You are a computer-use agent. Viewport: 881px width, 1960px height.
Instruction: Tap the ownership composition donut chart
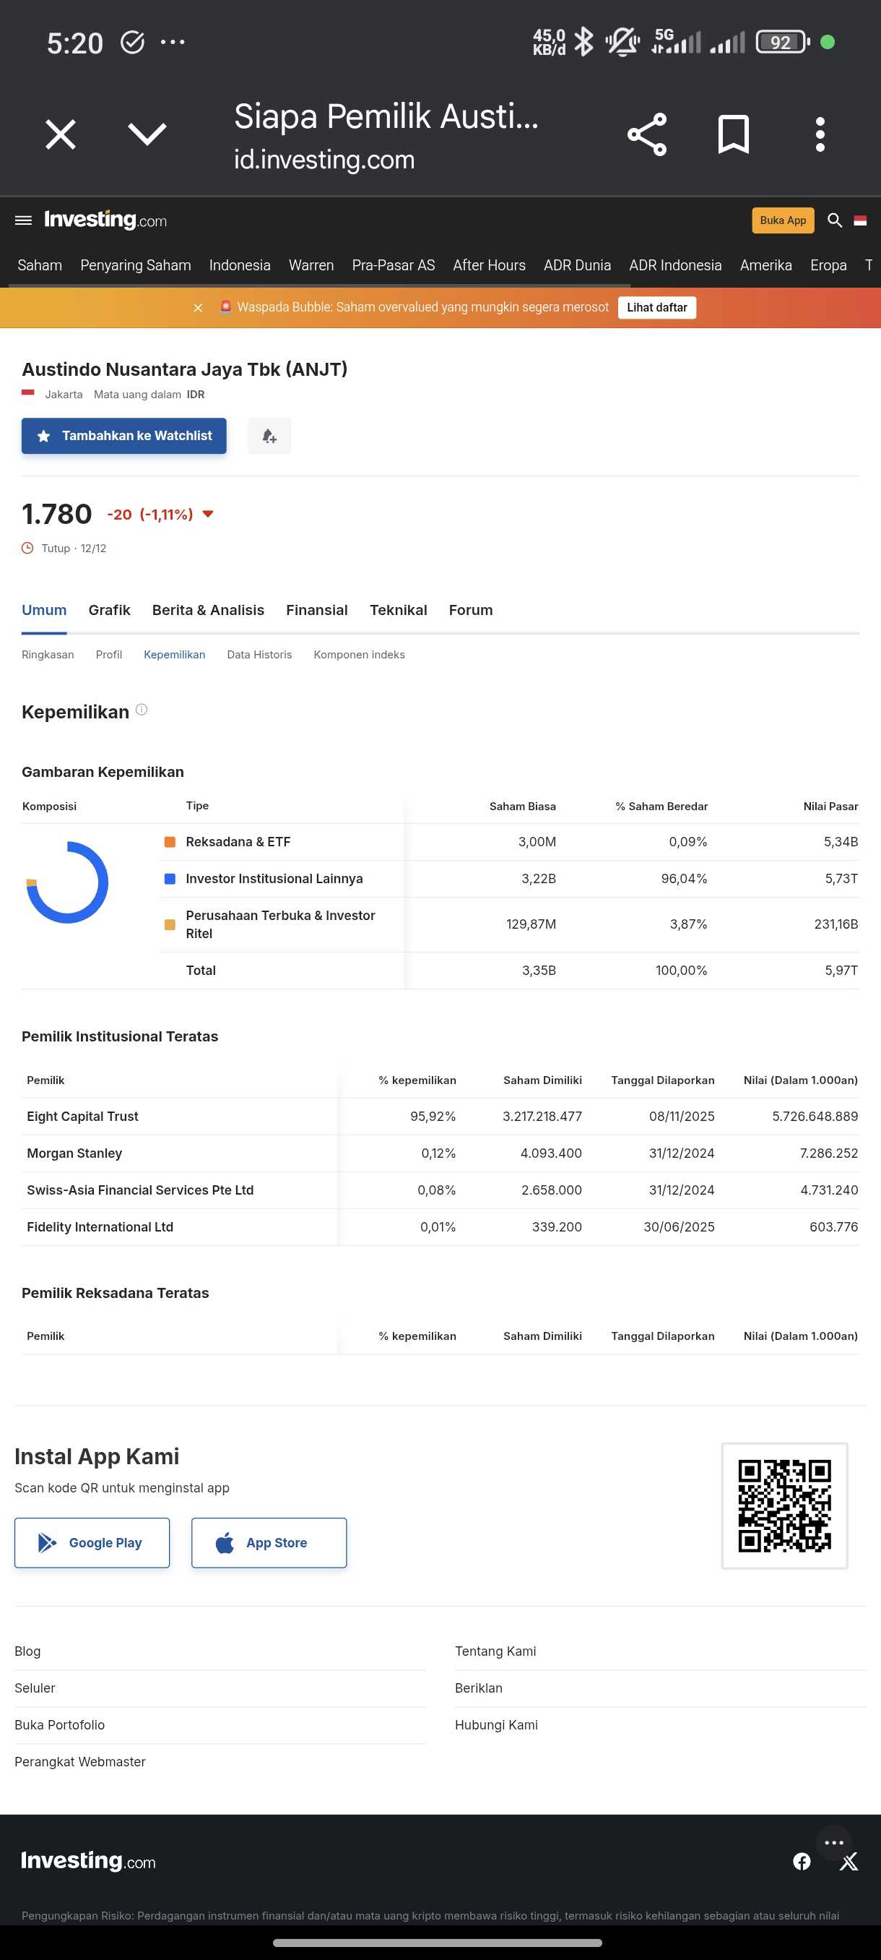pyautogui.click(x=68, y=882)
